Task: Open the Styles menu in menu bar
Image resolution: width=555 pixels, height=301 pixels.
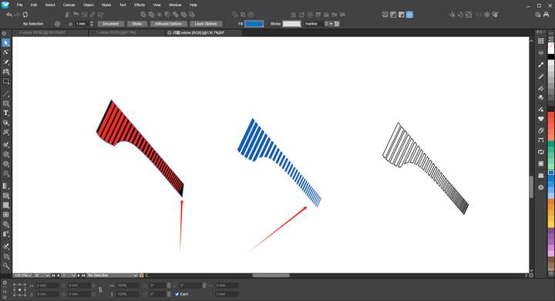Action: 106,5
